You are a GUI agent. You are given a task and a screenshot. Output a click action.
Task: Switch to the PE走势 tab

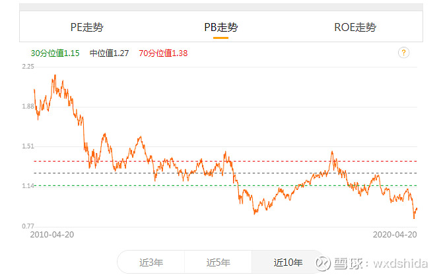(86, 27)
